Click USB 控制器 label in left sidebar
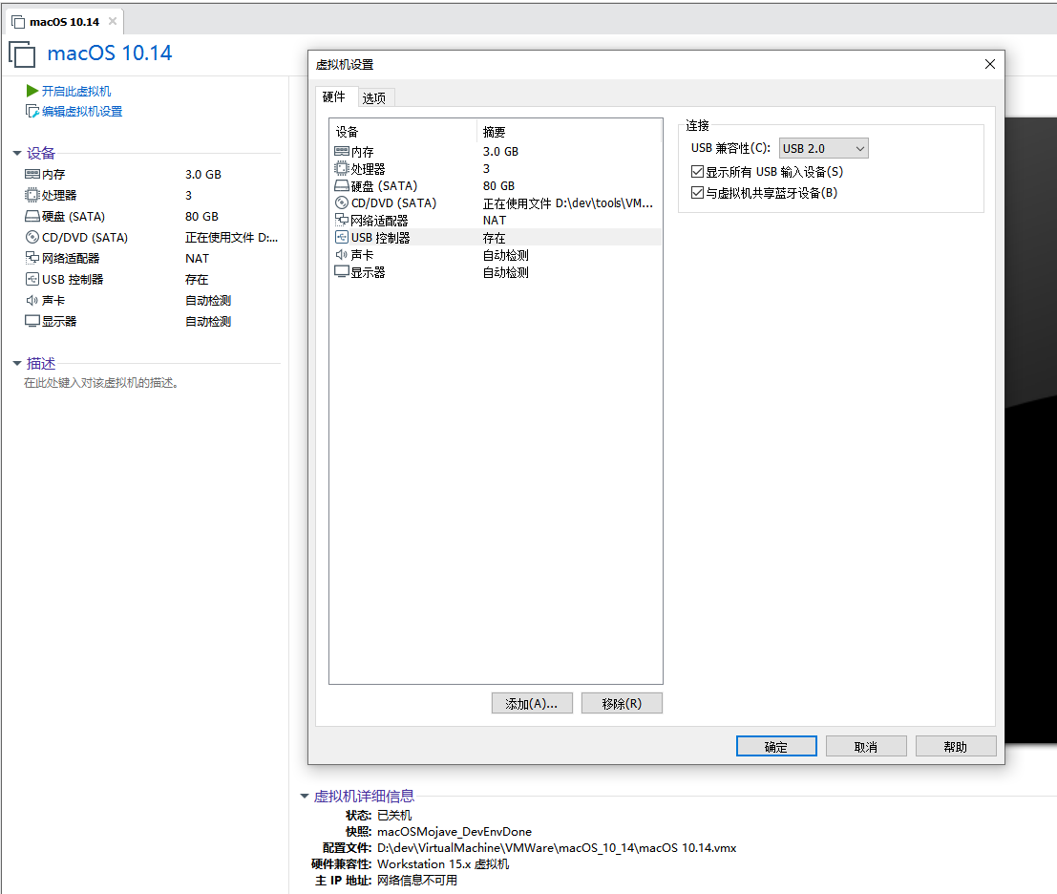1057x894 pixels. click(x=73, y=279)
